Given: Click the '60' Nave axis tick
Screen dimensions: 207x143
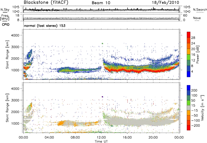Looking at the screenshot, I should tap(185, 15).
